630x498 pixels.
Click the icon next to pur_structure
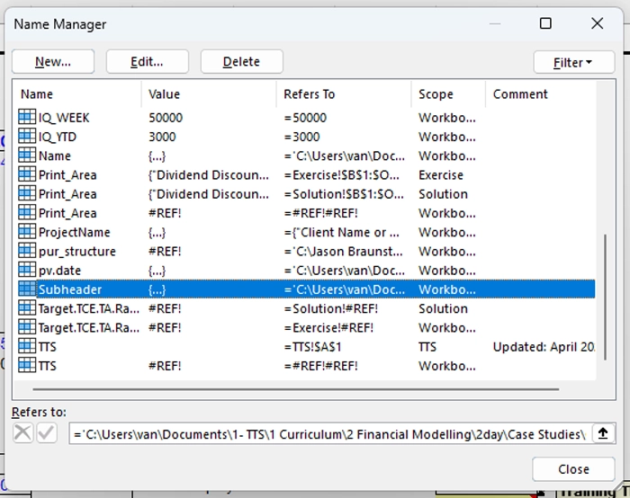[27, 251]
